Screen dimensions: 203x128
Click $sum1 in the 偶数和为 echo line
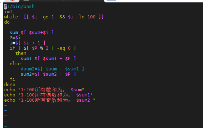(83, 95)
